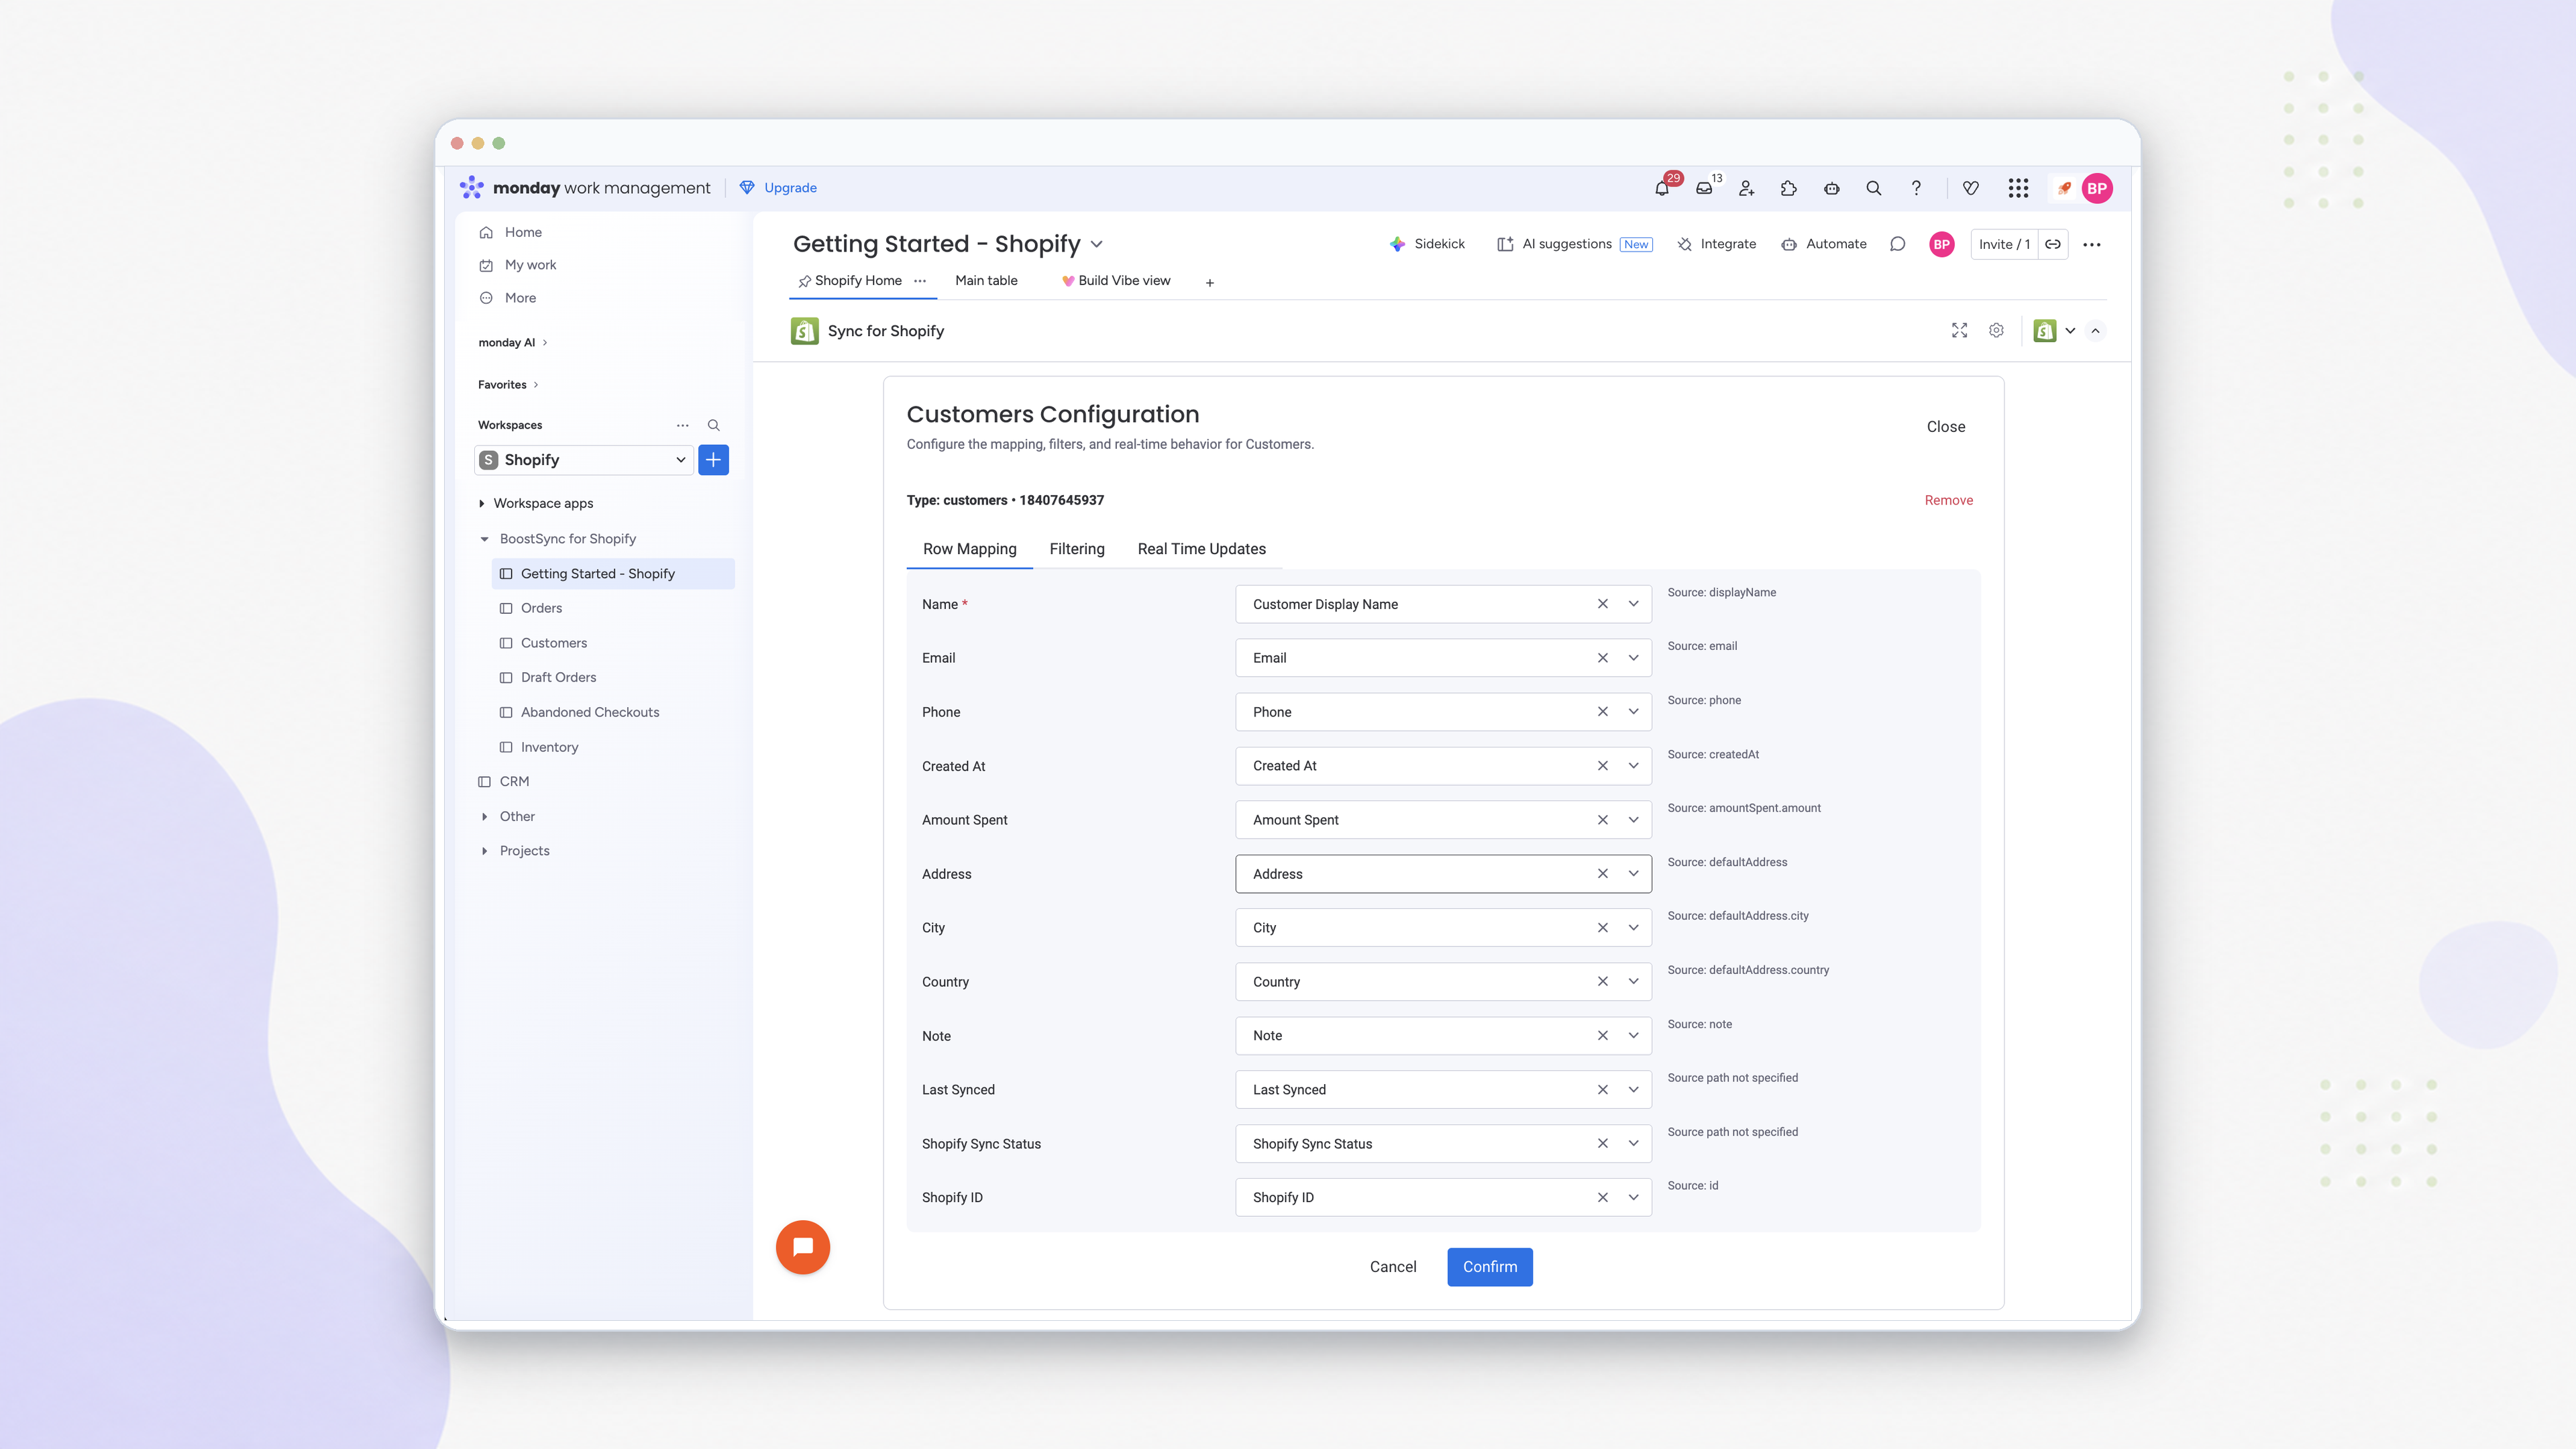Clear the Email column mapping
Screen dimensions: 2576x1449
1603,658
